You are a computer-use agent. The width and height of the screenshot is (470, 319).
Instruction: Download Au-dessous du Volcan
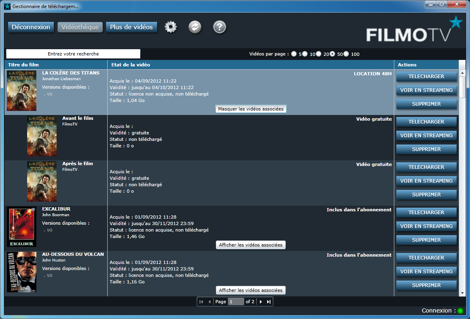click(x=427, y=257)
